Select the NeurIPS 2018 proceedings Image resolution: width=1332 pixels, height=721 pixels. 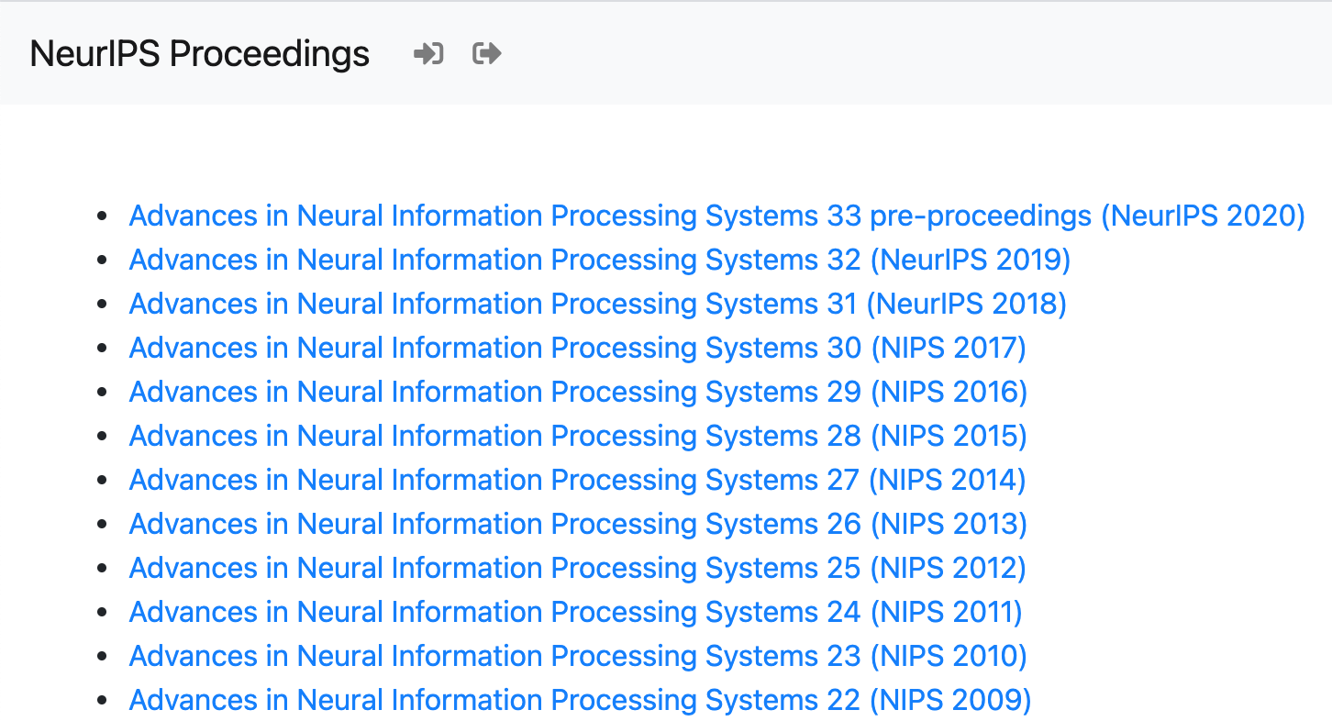596,304
